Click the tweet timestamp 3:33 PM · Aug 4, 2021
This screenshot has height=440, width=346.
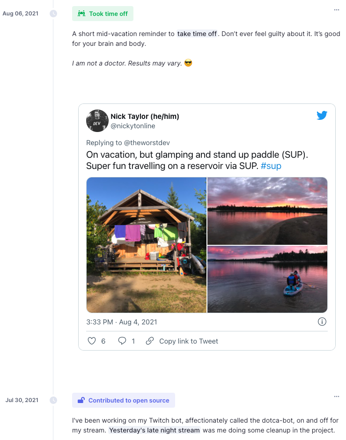click(x=122, y=322)
